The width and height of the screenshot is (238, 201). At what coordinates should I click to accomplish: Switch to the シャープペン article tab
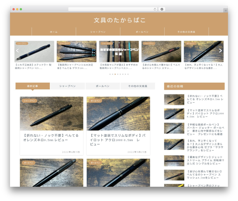pyautogui.click(x=68, y=86)
